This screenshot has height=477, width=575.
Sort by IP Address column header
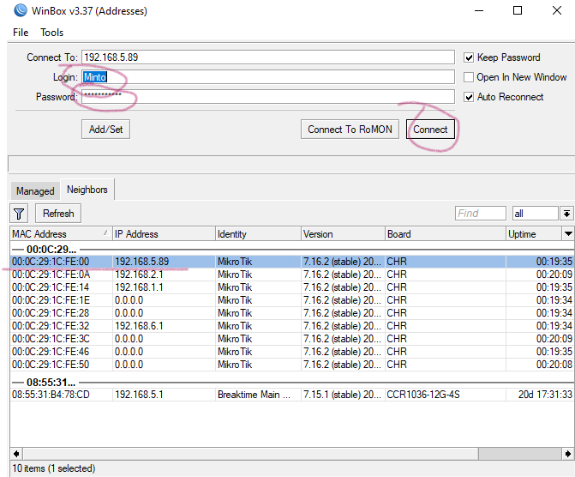click(x=164, y=234)
